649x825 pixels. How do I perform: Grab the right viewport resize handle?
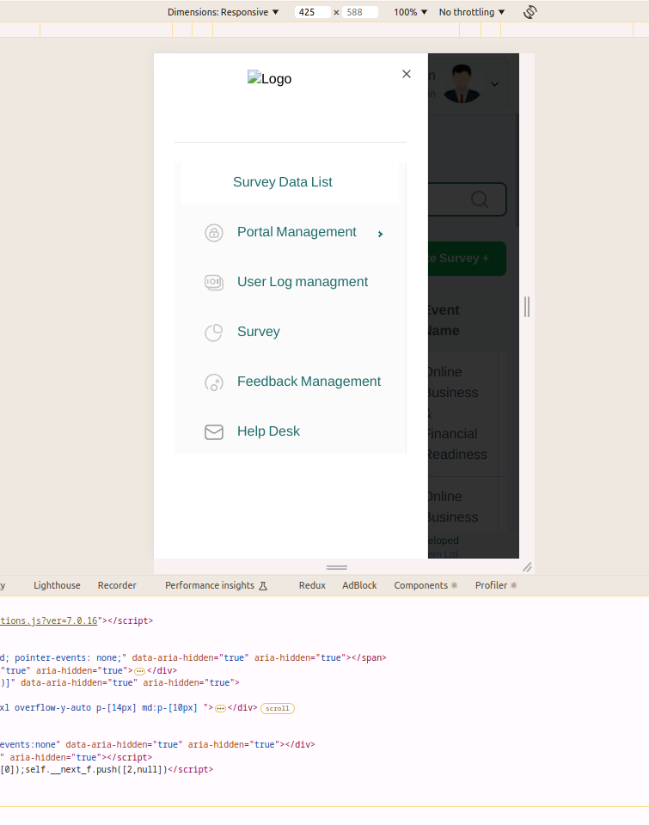click(x=527, y=306)
